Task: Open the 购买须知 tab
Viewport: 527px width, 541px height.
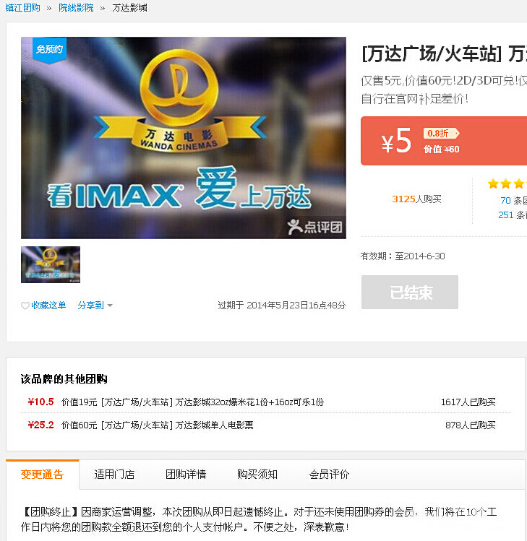Action: tap(257, 475)
